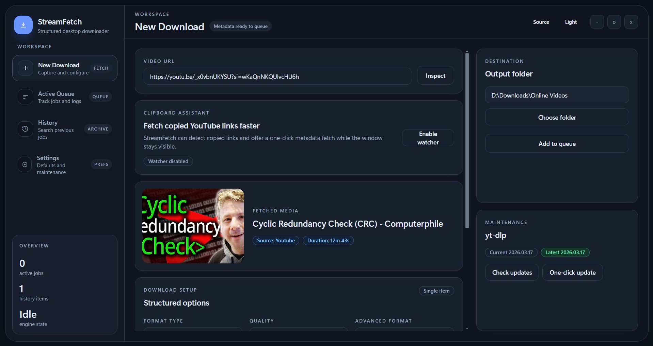This screenshot has width=653, height=346.
Task: Click the ARCHIVE badge
Action: (x=98, y=129)
